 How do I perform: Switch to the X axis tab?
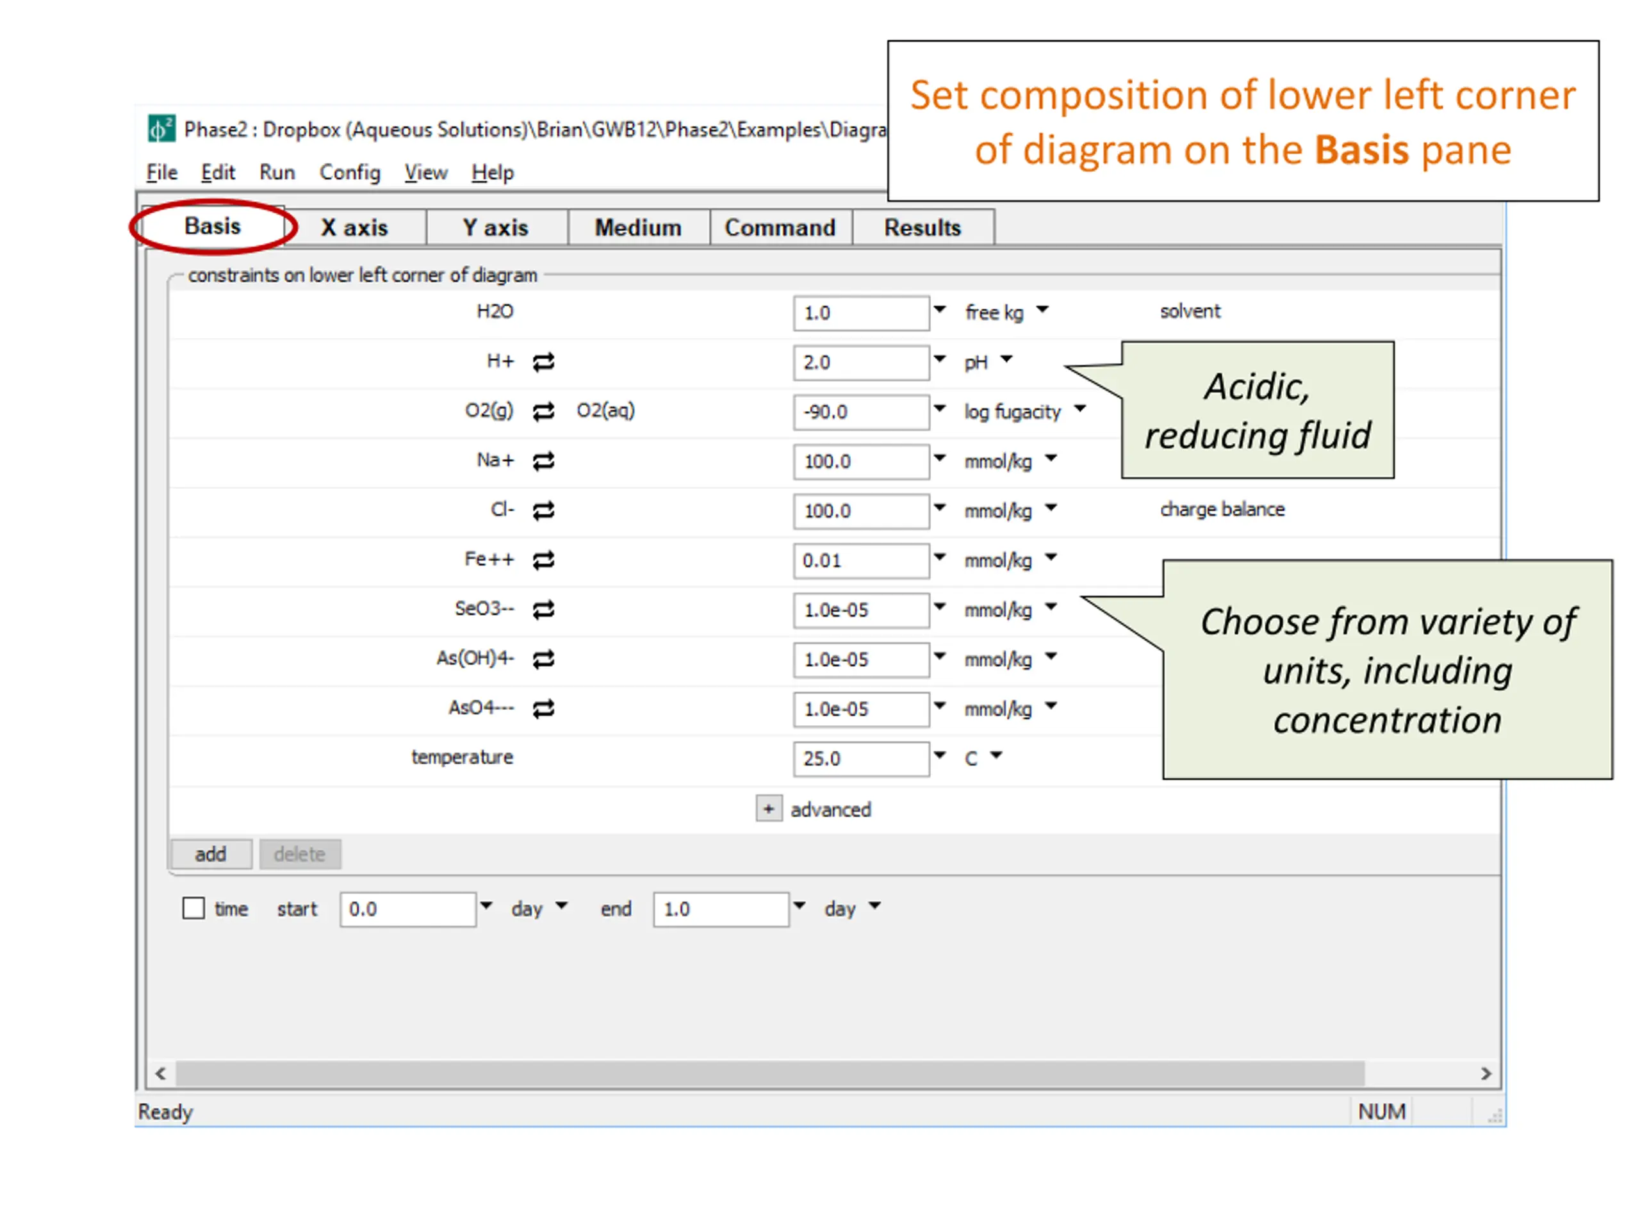354,227
